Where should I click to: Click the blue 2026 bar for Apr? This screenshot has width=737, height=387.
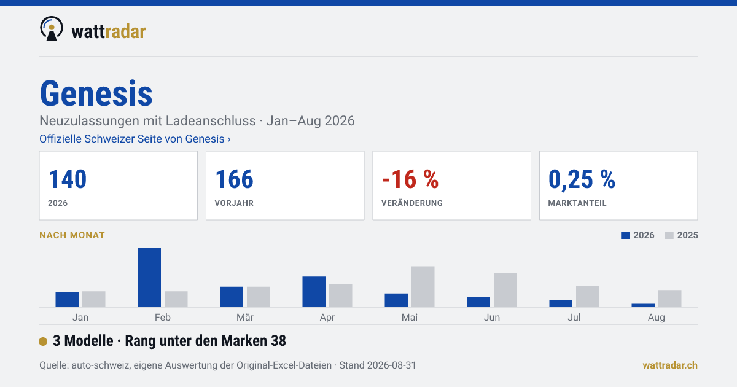pyautogui.click(x=314, y=292)
